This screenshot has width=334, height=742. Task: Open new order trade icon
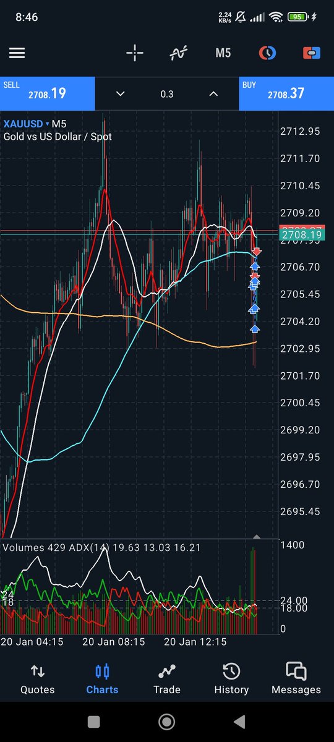(x=311, y=53)
